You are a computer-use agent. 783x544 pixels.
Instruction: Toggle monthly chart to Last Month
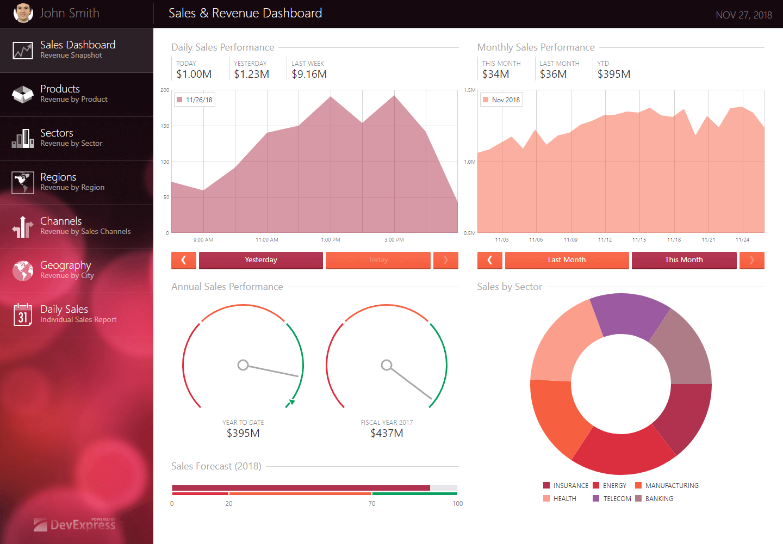[567, 260]
